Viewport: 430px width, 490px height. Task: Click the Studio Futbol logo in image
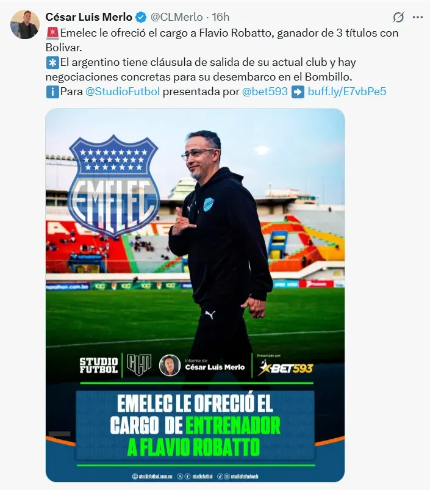(x=99, y=366)
